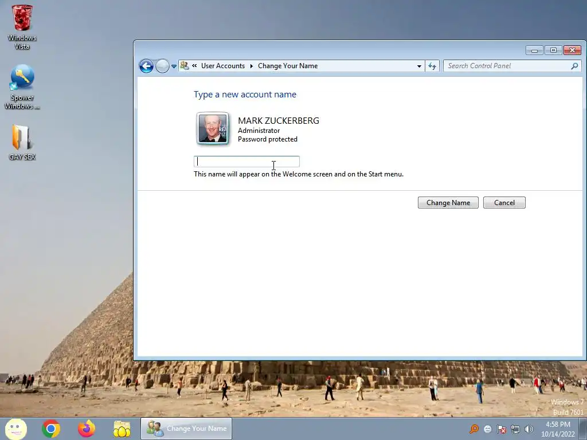
Task: Focus the Search Control Panel box
Action: click(512, 66)
